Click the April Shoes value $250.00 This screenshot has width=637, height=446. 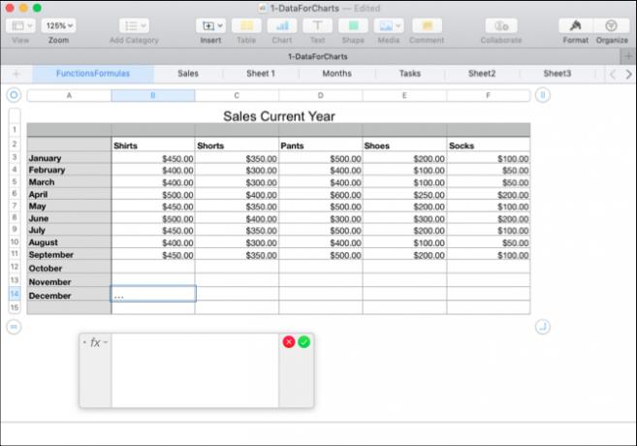(404, 194)
